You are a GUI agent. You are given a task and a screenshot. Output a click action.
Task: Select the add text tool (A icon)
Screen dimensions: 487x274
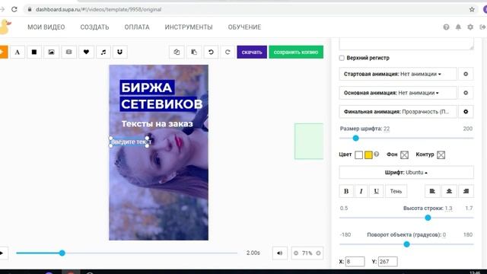(18, 53)
